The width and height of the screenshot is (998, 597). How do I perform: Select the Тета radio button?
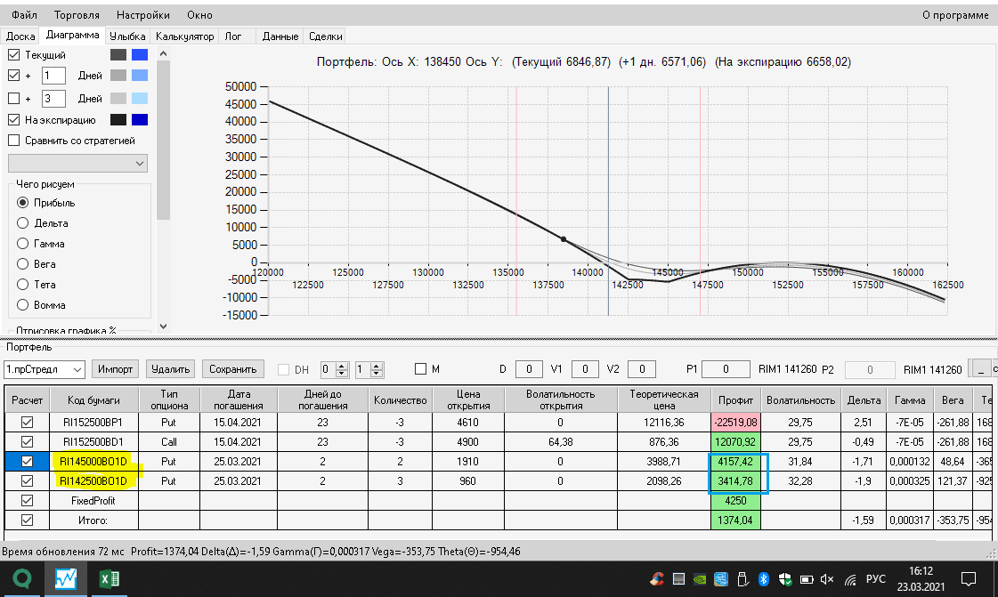[x=23, y=284]
